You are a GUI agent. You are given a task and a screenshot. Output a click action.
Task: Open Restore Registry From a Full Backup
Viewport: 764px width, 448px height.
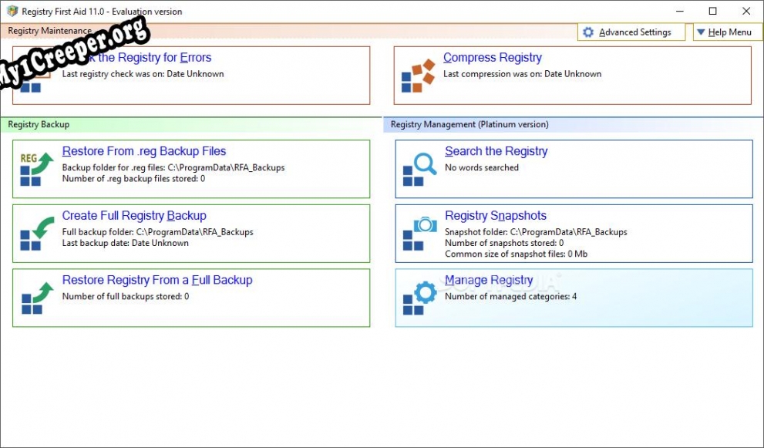click(x=157, y=280)
